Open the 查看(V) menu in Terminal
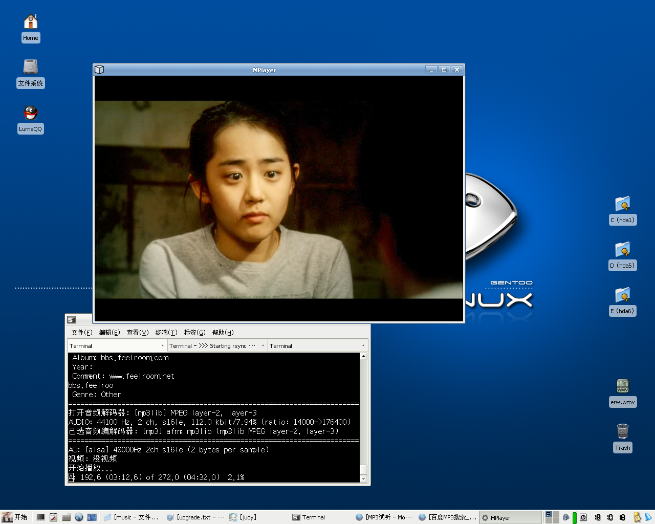655x524 pixels. click(x=138, y=332)
